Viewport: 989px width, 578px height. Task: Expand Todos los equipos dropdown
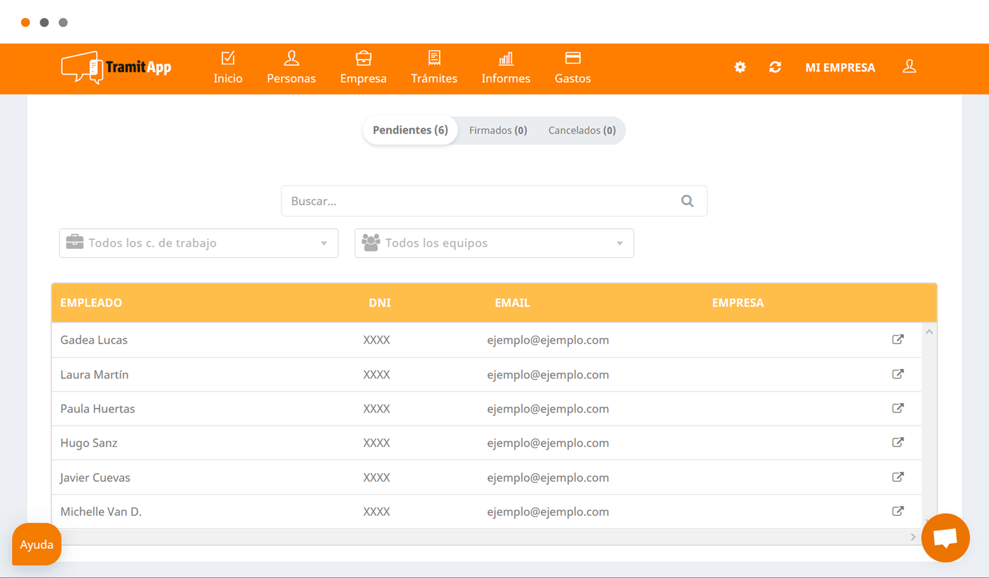pyautogui.click(x=494, y=243)
